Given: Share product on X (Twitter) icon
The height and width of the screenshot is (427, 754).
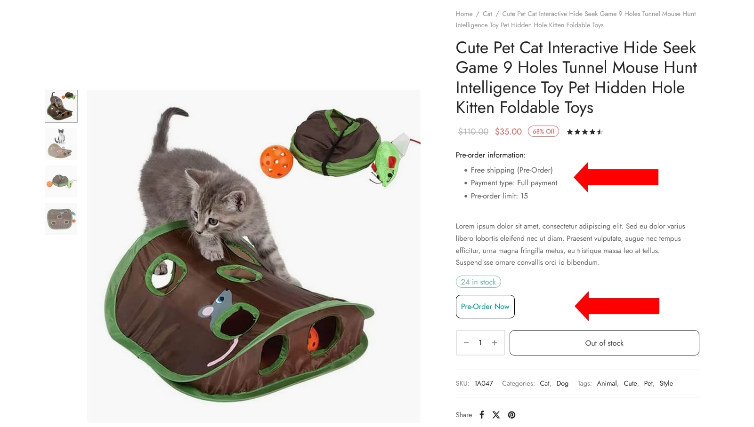Looking at the screenshot, I should [496, 415].
